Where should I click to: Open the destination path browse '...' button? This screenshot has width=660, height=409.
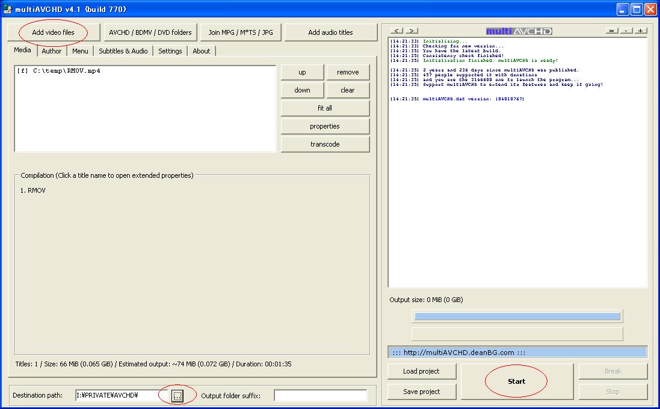177,395
